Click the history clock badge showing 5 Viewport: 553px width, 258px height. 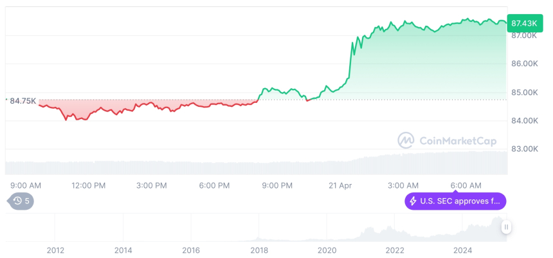click(x=22, y=201)
